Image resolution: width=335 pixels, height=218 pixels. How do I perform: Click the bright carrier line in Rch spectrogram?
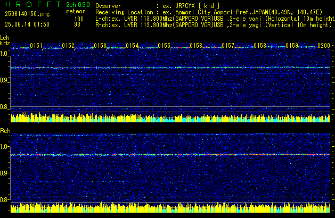point(170,154)
